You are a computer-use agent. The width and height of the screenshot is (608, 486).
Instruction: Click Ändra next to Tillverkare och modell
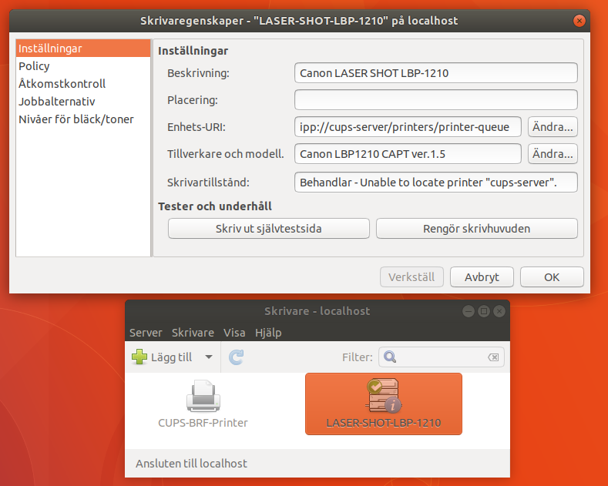click(x=553, y=154)
